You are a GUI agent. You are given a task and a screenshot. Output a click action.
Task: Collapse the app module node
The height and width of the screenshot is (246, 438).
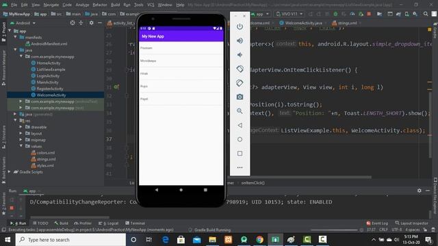pyautogui.click(x=10, y=31)
